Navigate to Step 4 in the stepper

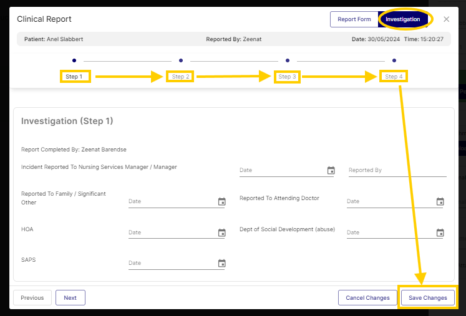(x=394, y=76)
